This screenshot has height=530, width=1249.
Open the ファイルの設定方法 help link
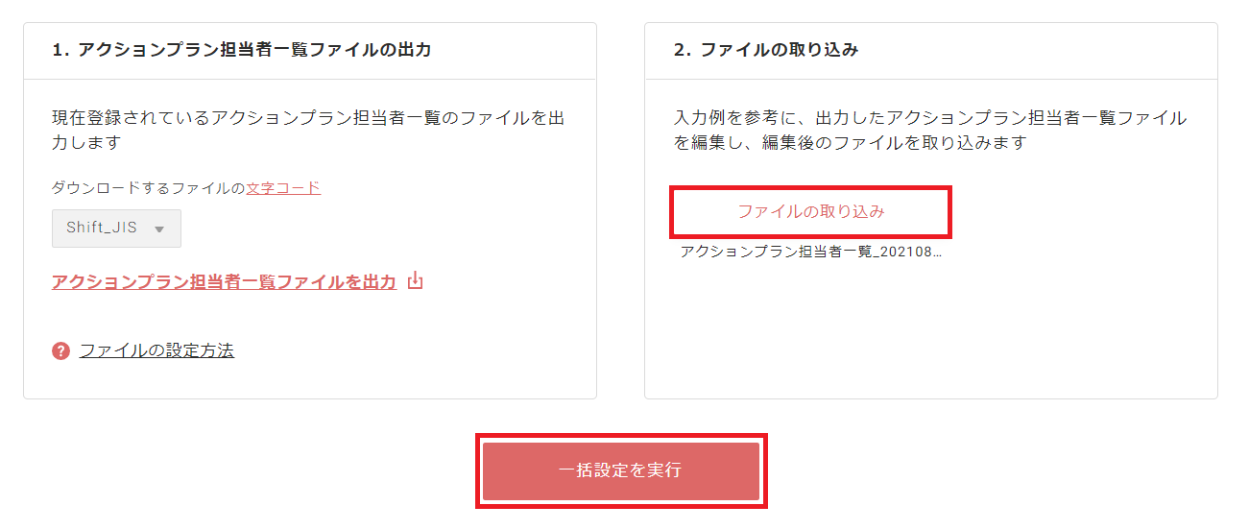click(x=156, y=350)
